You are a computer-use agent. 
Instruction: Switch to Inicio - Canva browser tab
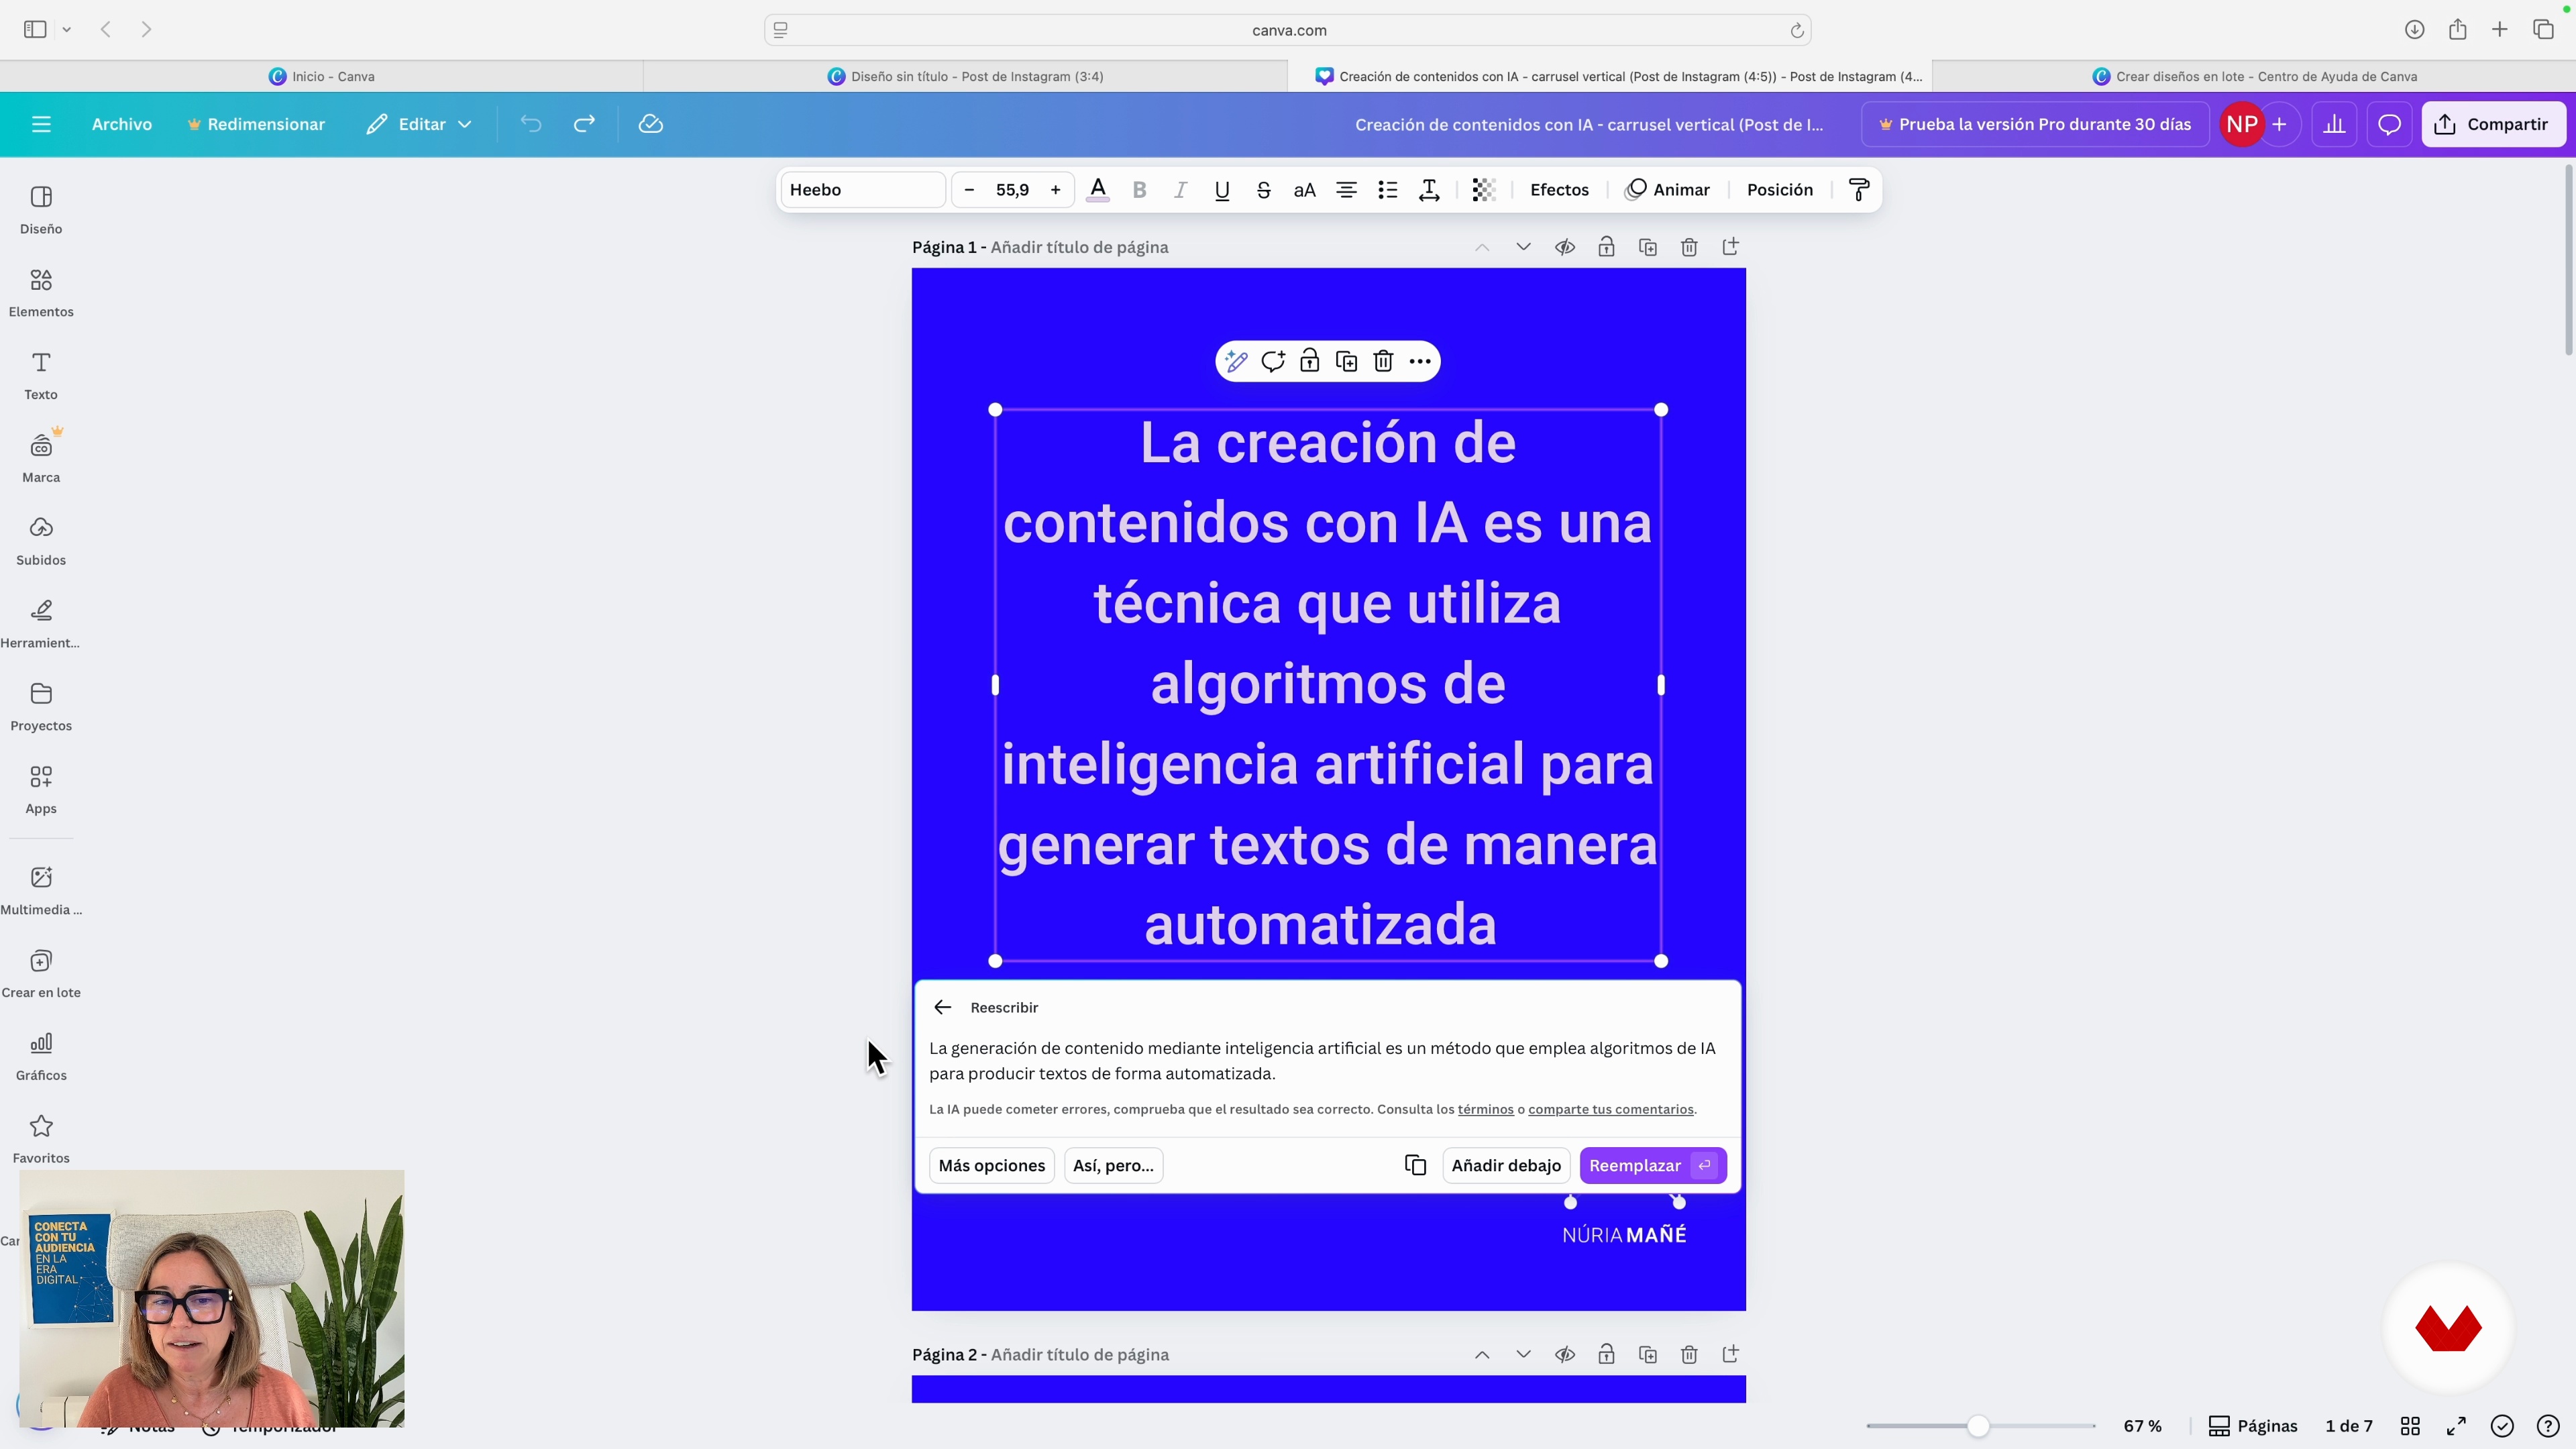(322, 76)
